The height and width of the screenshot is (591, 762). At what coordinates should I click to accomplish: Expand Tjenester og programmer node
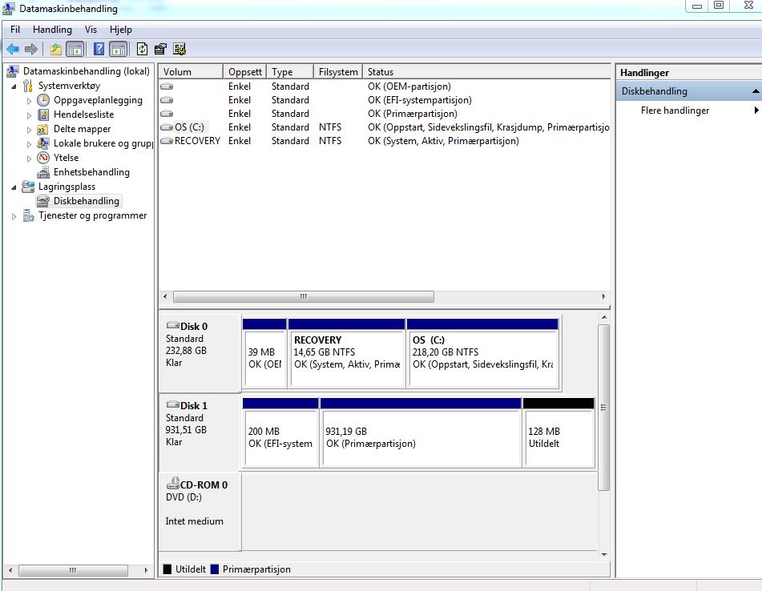tap(14, 216)
